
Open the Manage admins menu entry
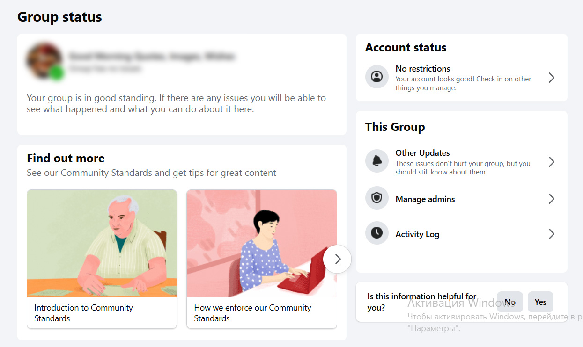pyautogui.click(x=425, y=199)
